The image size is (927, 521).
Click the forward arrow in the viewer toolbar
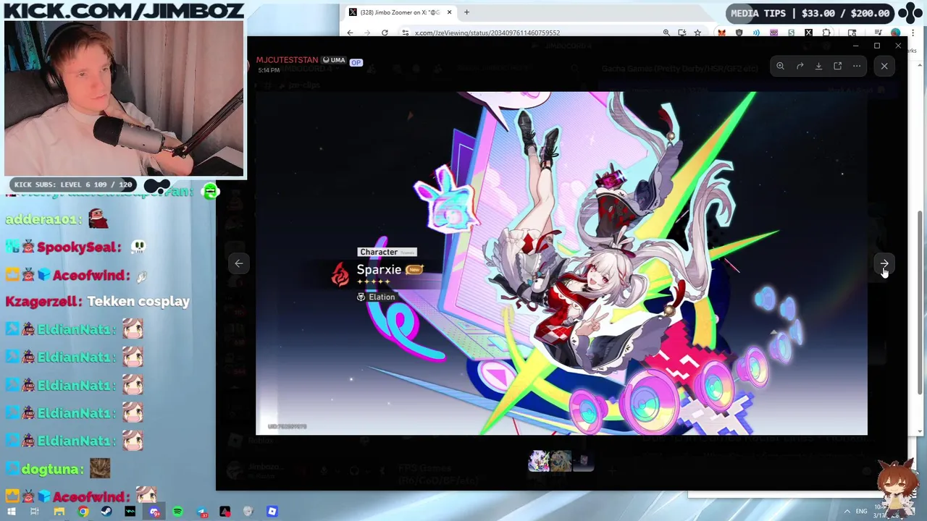[x=800, y=66]
